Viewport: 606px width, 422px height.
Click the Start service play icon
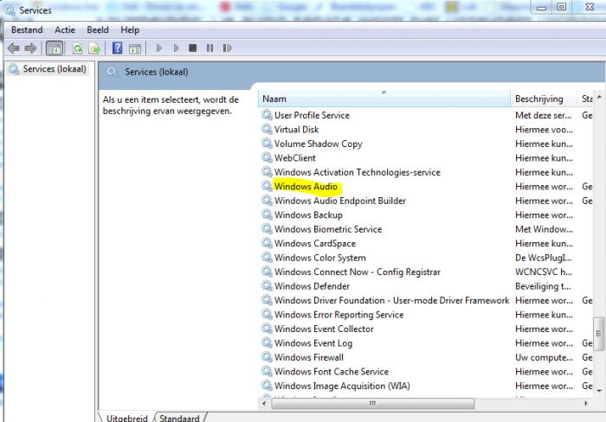point(158,48)
